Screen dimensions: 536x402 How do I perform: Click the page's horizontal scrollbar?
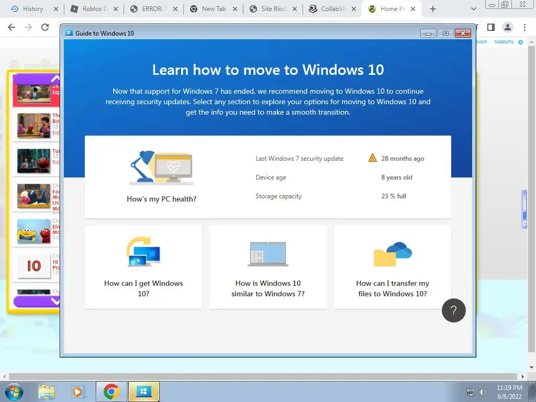click(263, 376)
